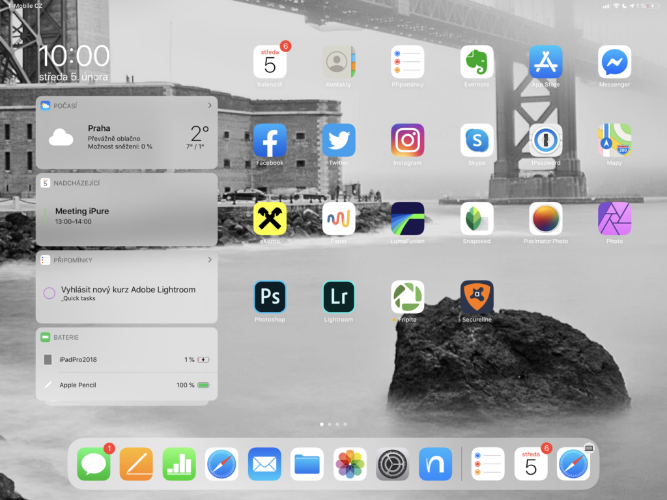Open Pixelmator Photo
667x500 pixels.
point(545,219)
